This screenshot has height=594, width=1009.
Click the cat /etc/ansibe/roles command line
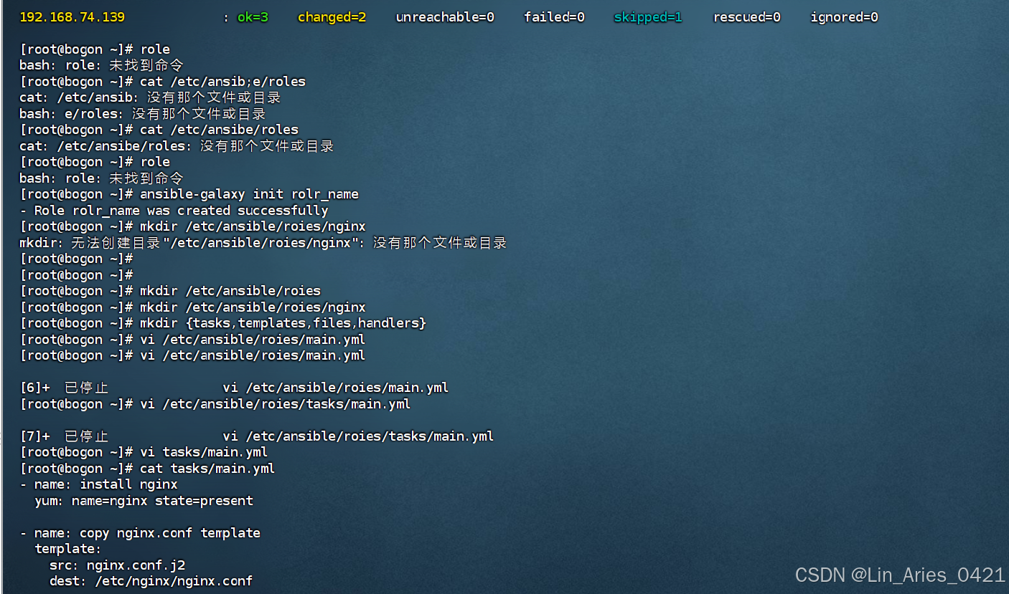(159, 130)
